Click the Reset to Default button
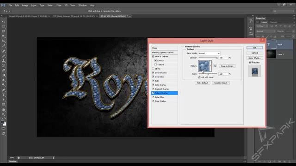 pyautogui.click(x=221, y=83)
